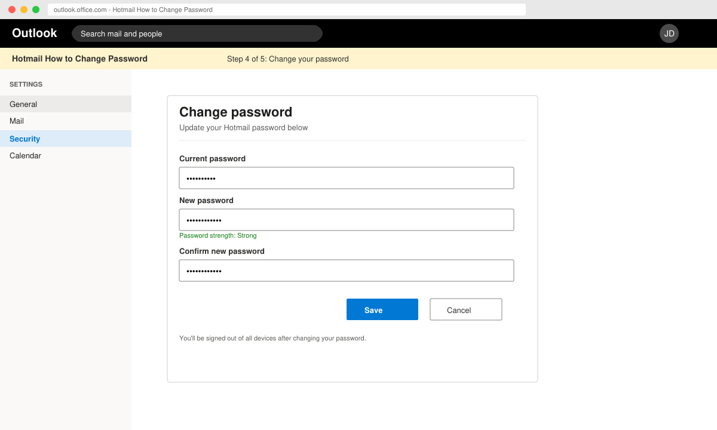Click the 'Change password' heading
Viewport: 717px width, 430px height.
236,112
